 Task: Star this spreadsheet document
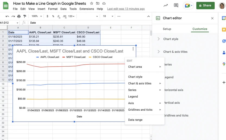pyautogui.click(x=92, y=4)
